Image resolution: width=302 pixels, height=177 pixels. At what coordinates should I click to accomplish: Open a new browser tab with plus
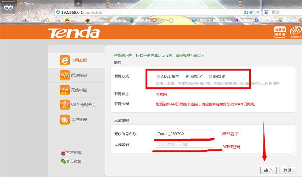click(x=78, y=3)
